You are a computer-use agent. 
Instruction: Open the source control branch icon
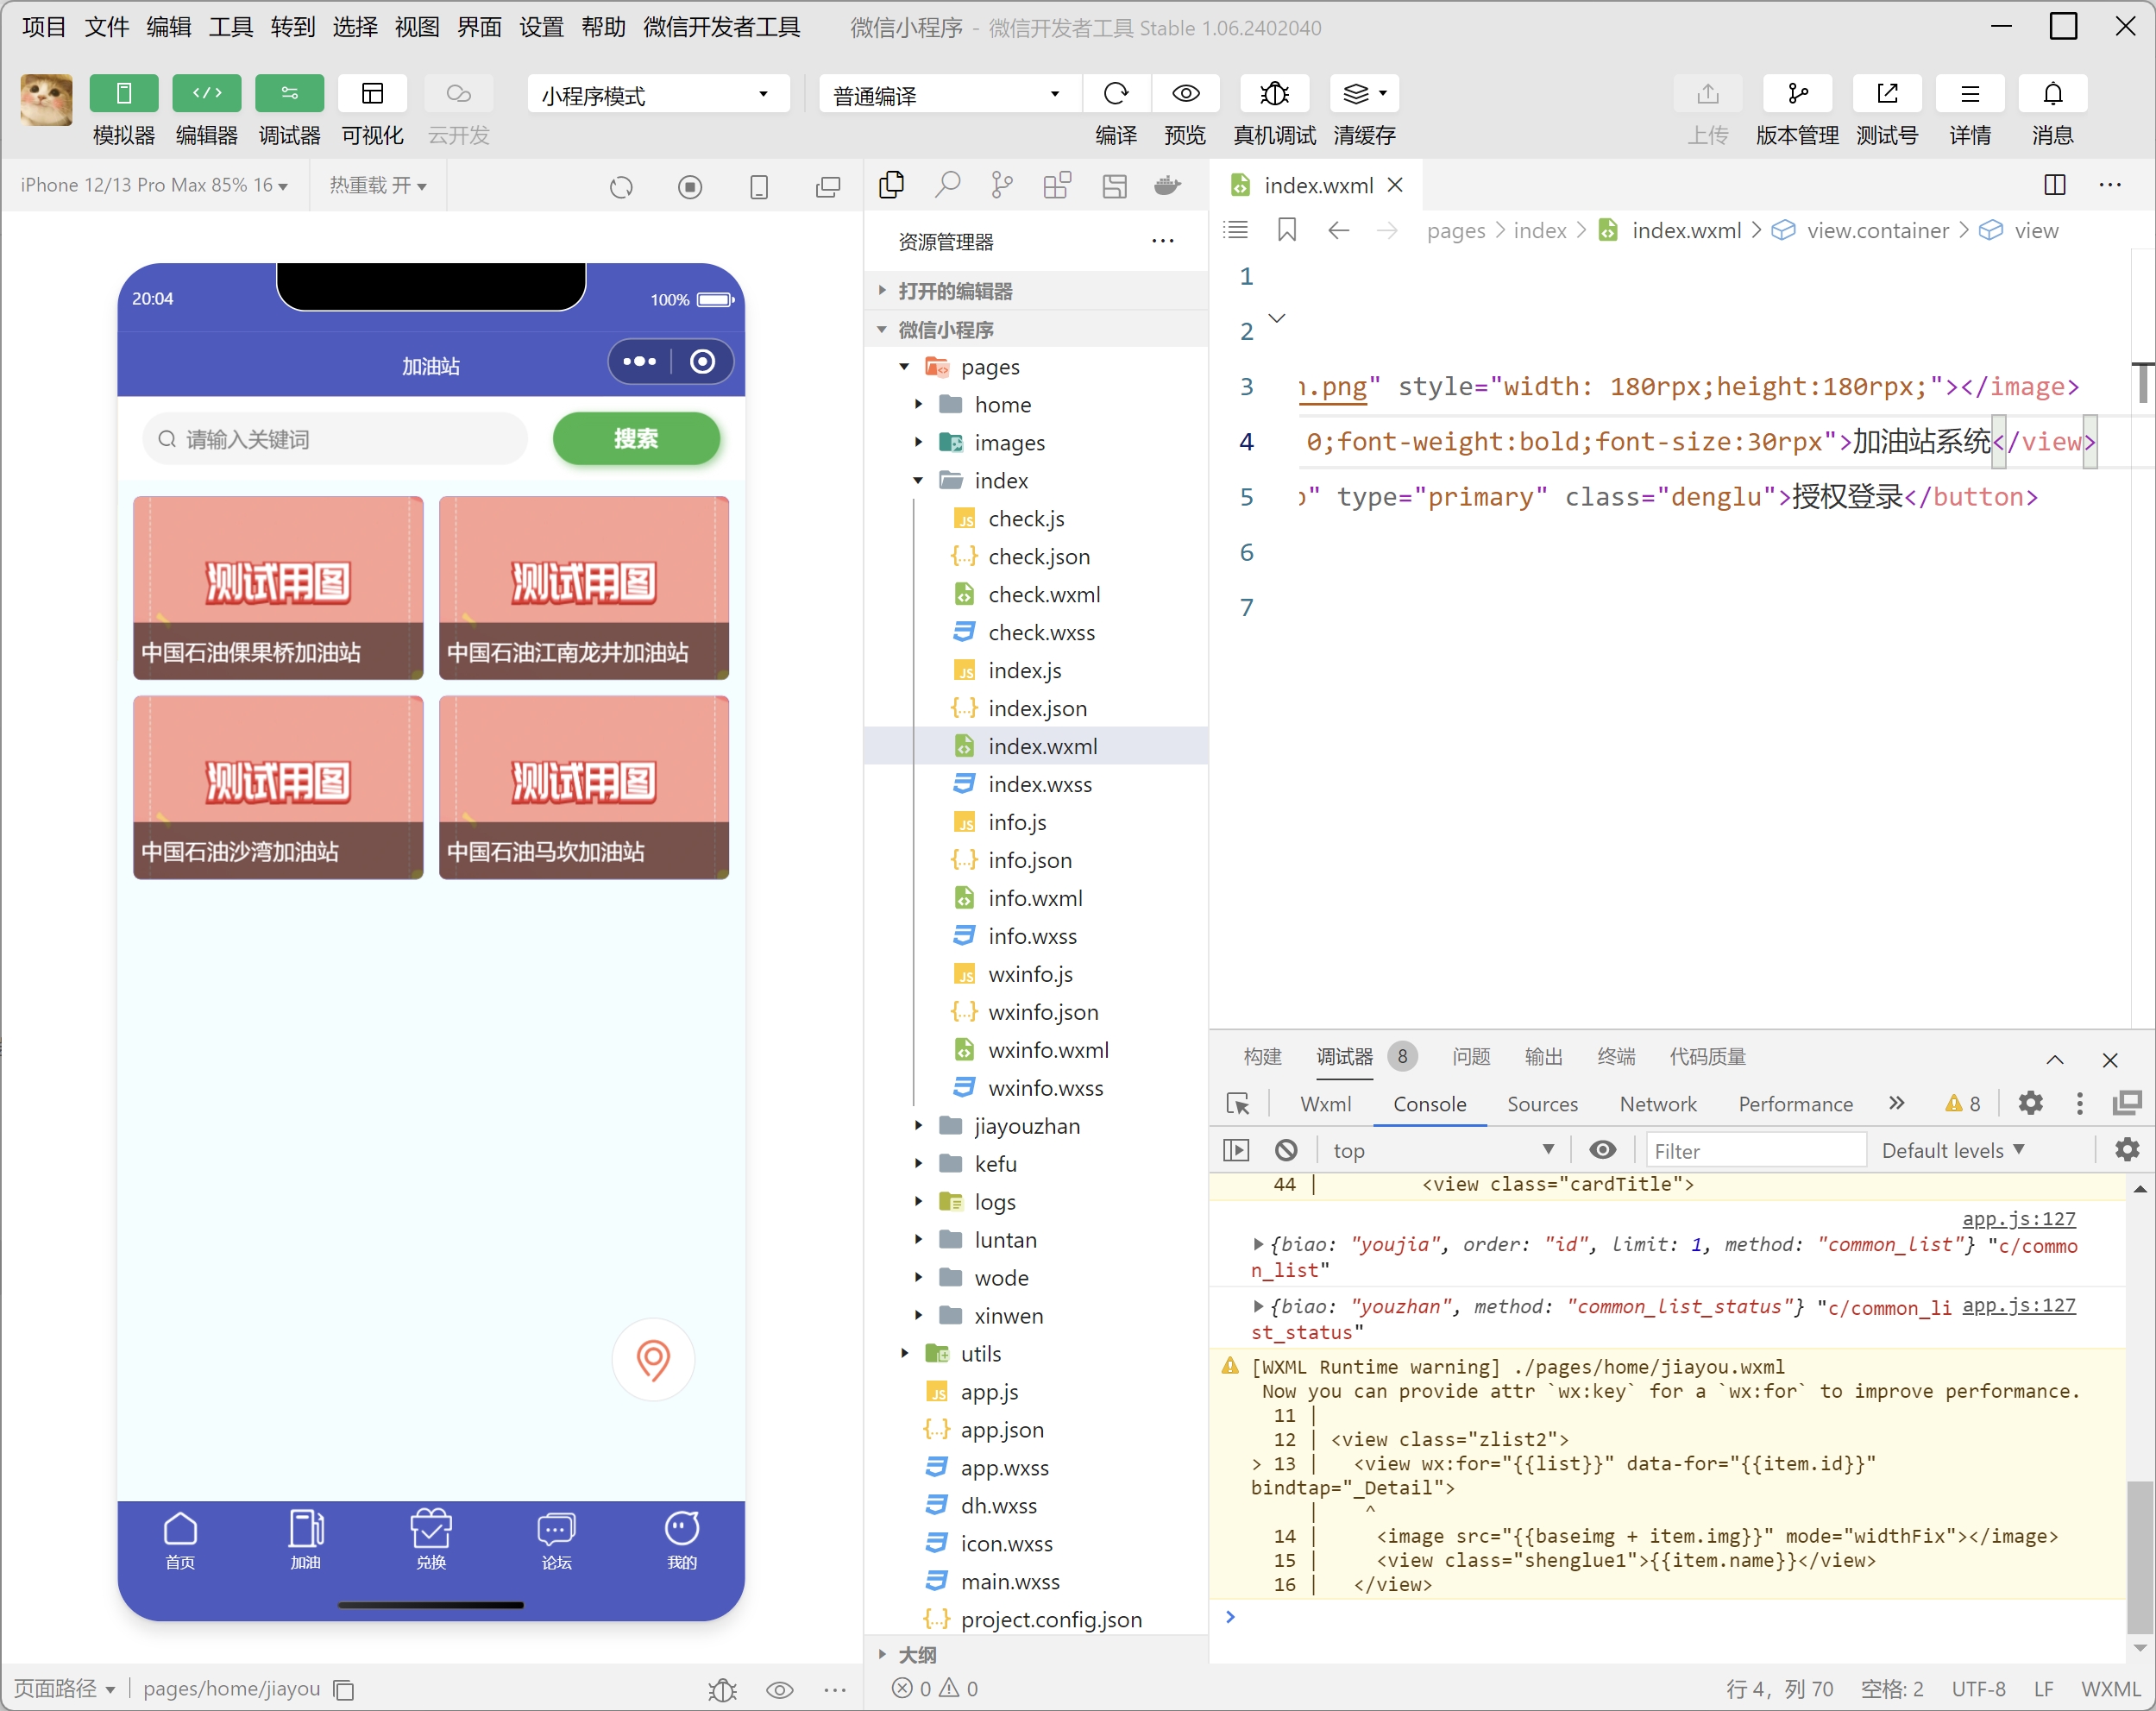pos(1002,185)
